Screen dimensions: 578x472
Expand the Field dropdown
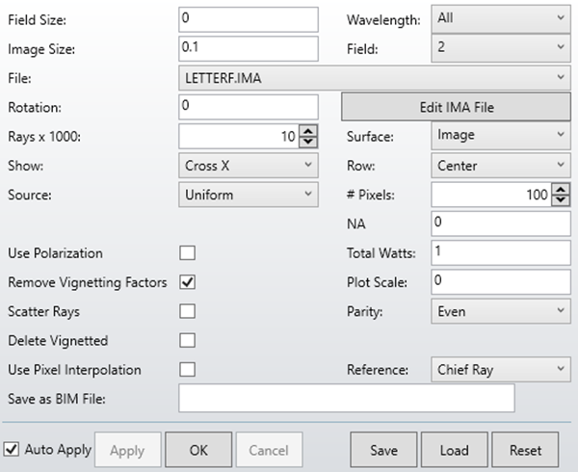499,46
